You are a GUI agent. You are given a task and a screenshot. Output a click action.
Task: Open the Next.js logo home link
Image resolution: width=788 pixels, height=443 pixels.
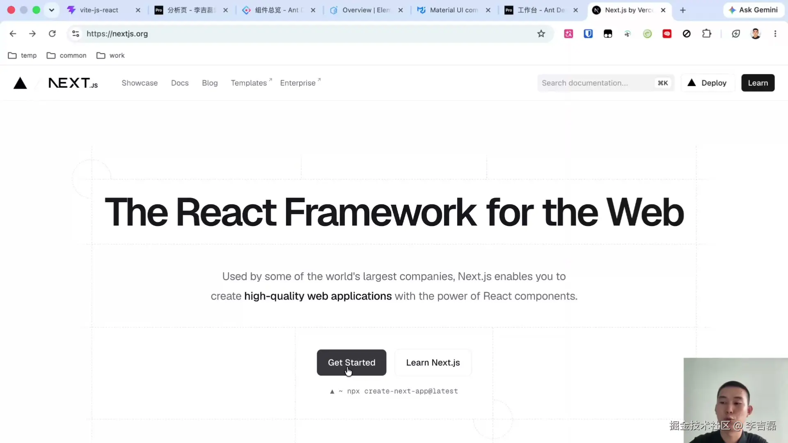click(x=73, y=83)
